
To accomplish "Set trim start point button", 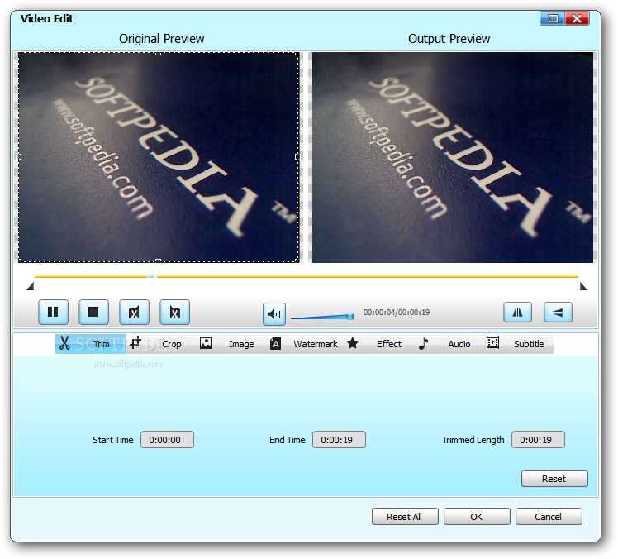I will coord(134,312).
